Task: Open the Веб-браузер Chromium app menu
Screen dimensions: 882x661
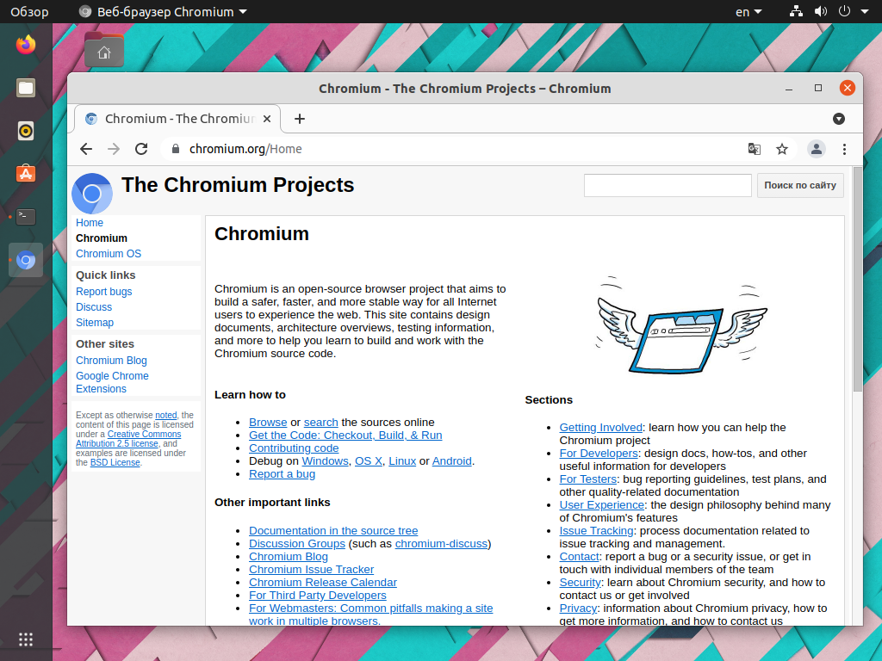Action: (x=163, y=12)
